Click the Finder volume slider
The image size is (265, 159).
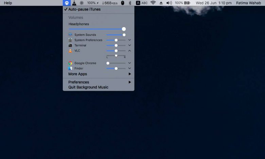116,68
